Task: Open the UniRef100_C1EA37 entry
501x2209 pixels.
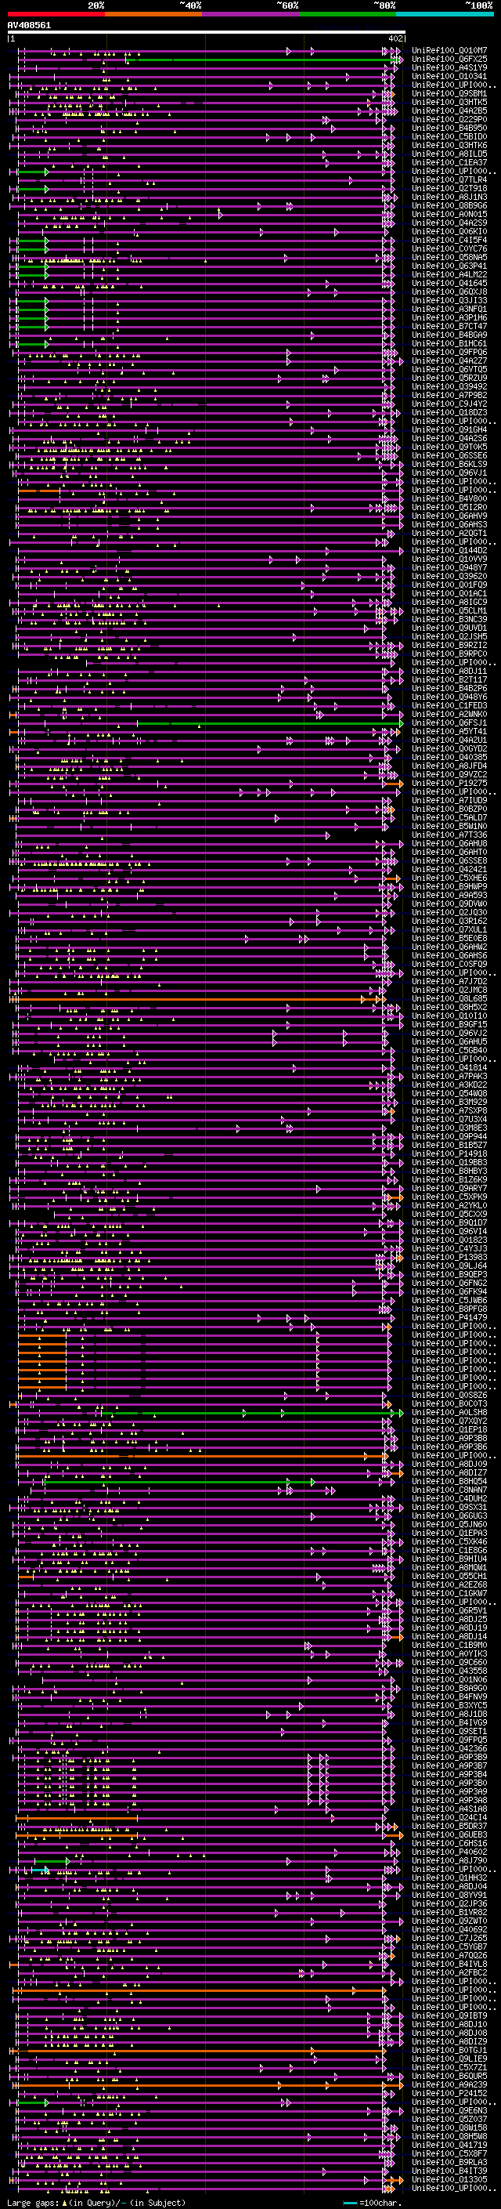Action: coord(449,162)
